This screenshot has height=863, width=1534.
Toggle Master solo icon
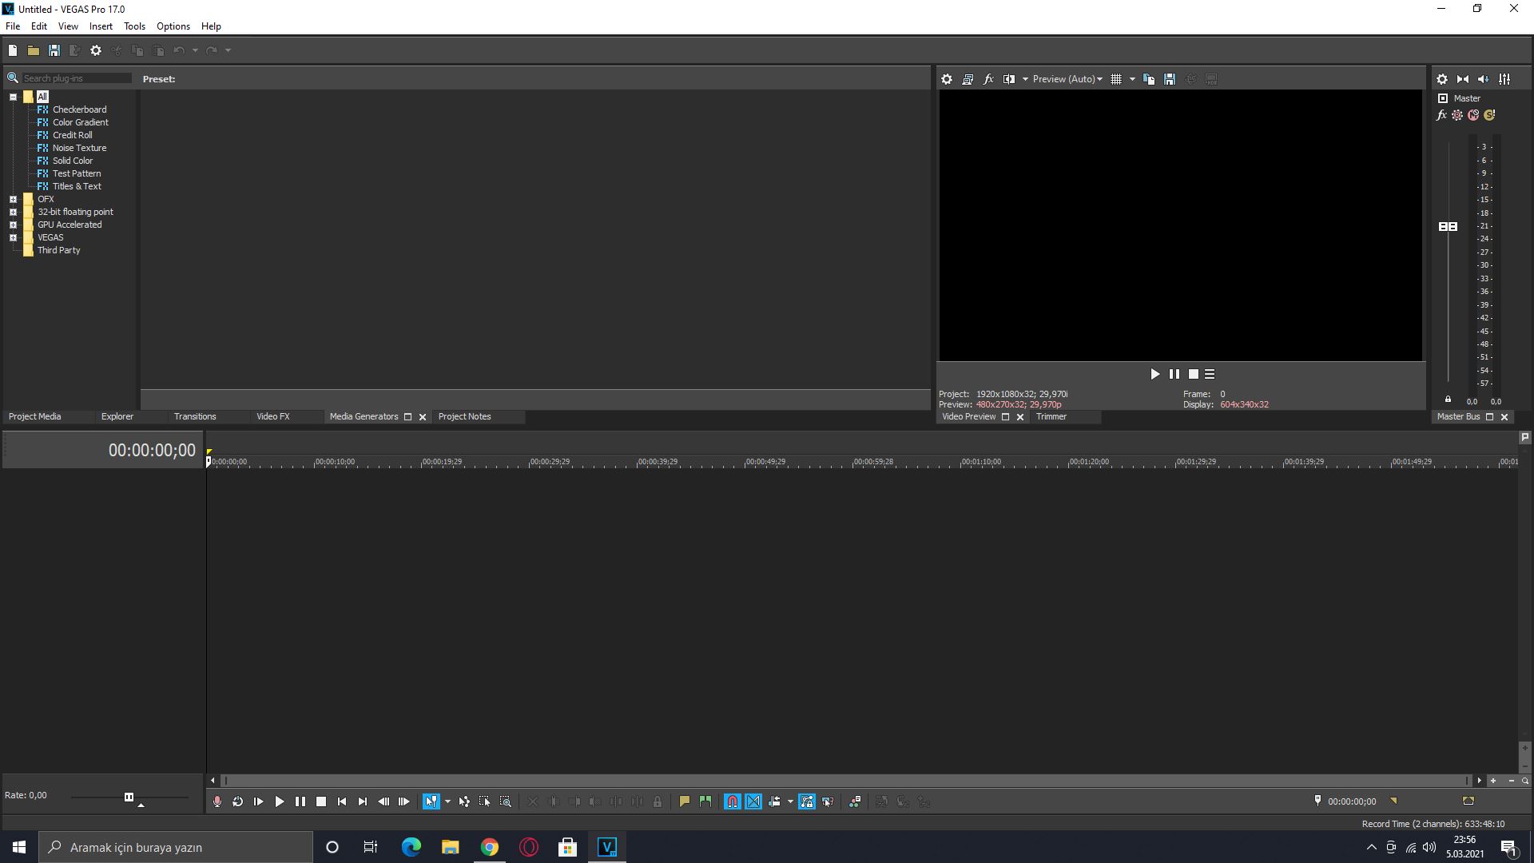click(x=1489, y=115)
